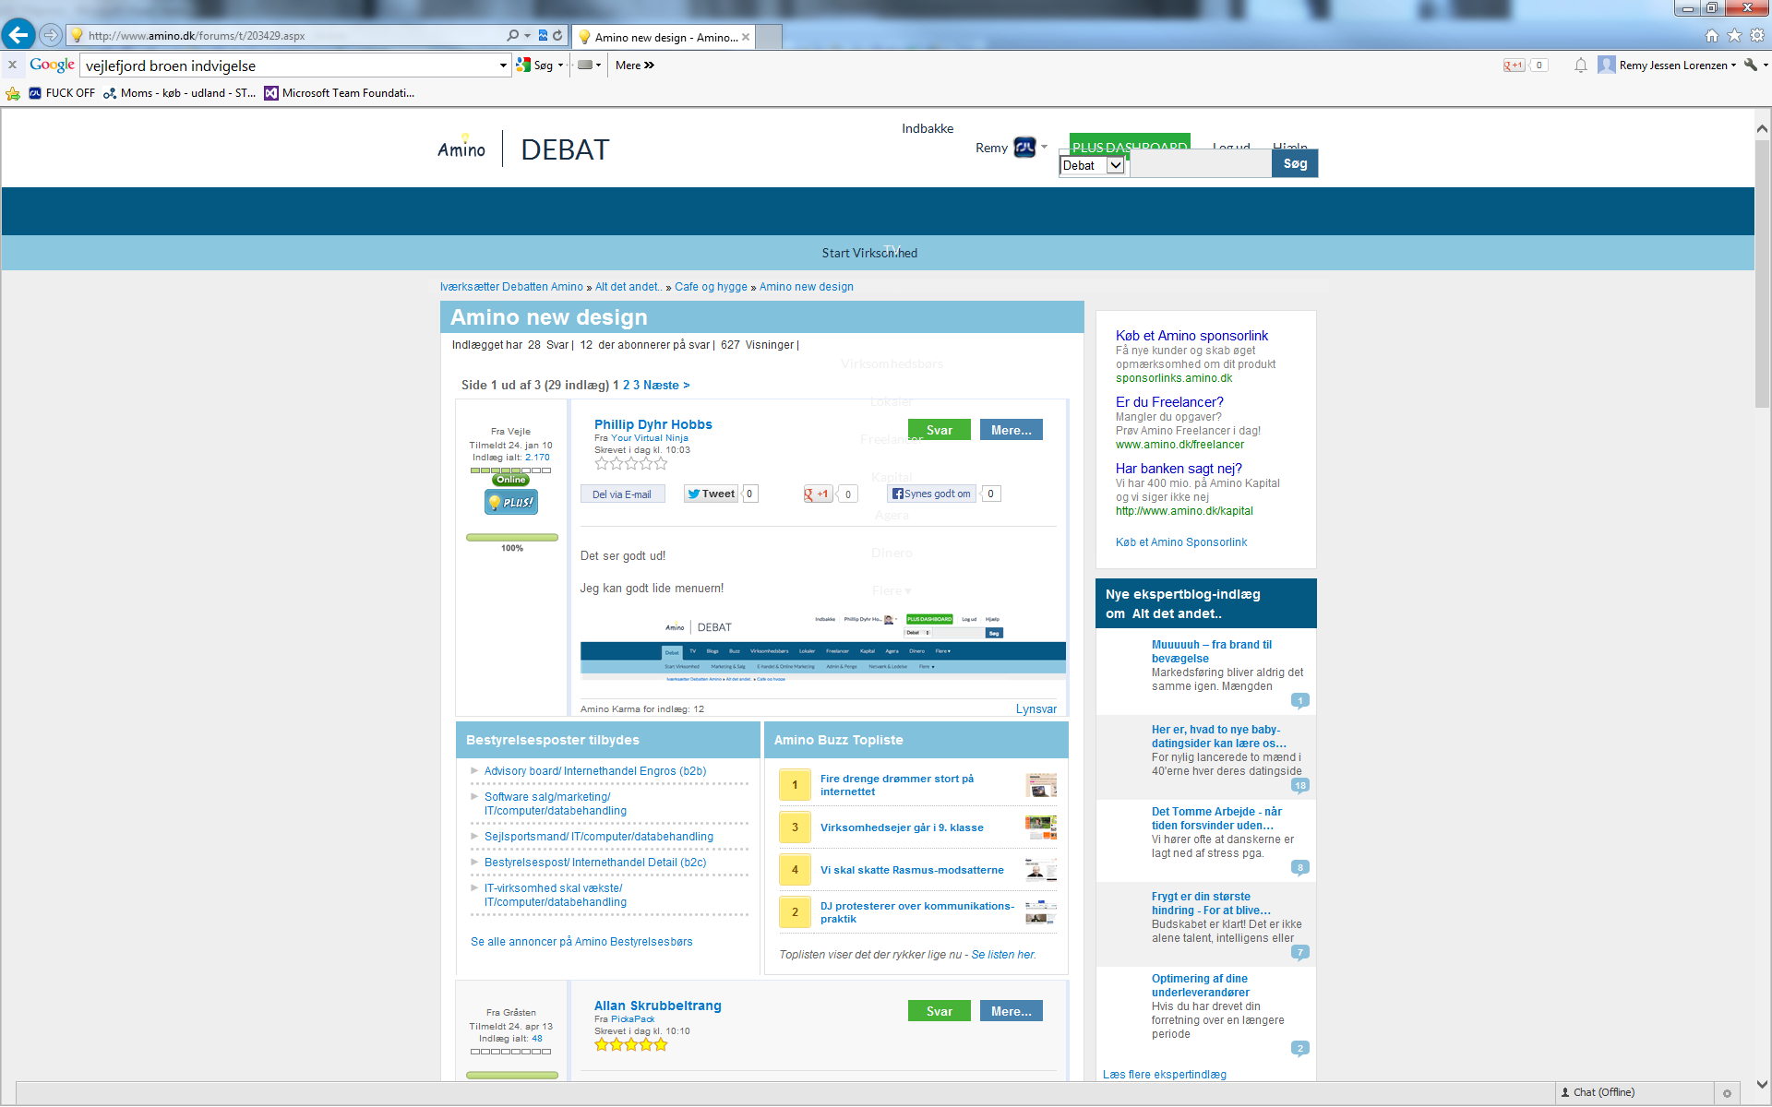1772x1107 pixels.
Task: Click the PLUS! badge under Phillip's info
Action: 511,502
